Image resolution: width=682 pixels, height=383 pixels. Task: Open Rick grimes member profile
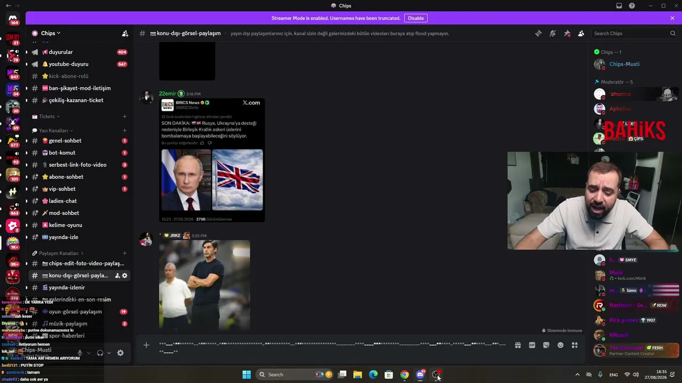pyautogui.click(x=636, y=320)
